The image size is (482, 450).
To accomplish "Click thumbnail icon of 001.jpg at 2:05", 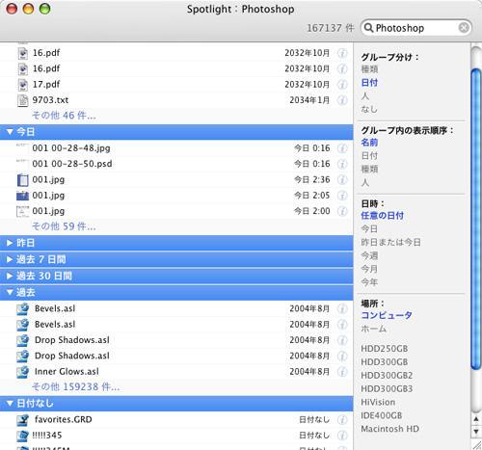I will click(22, 196).
